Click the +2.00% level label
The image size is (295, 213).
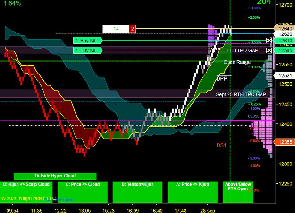tap(254, 17)
